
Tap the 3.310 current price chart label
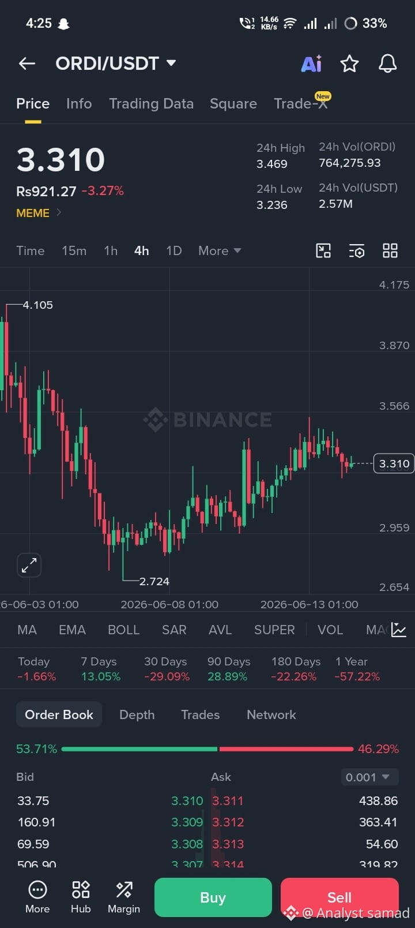click(394, 463)
